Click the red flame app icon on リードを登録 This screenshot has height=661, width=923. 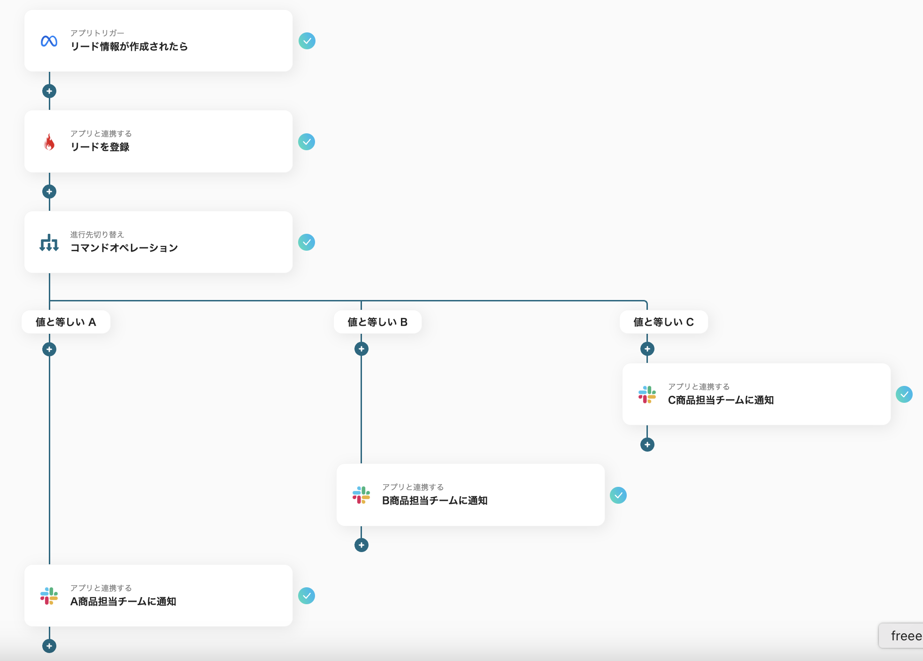coord(49,142)
